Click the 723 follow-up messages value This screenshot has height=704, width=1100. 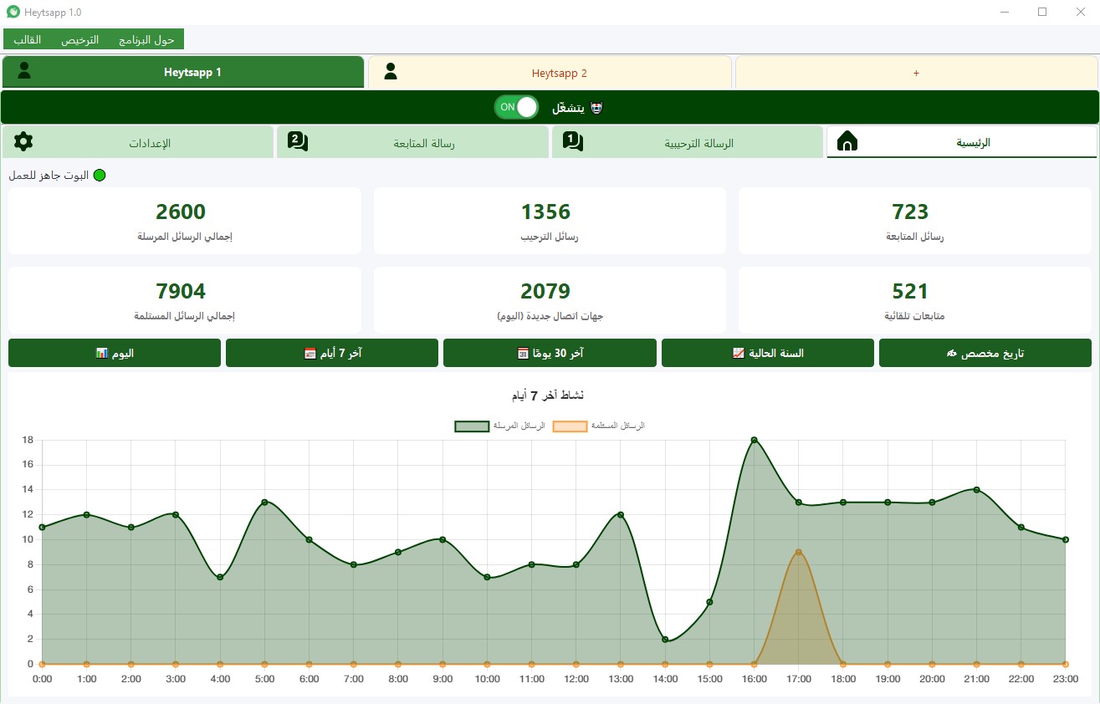[910, 212]
